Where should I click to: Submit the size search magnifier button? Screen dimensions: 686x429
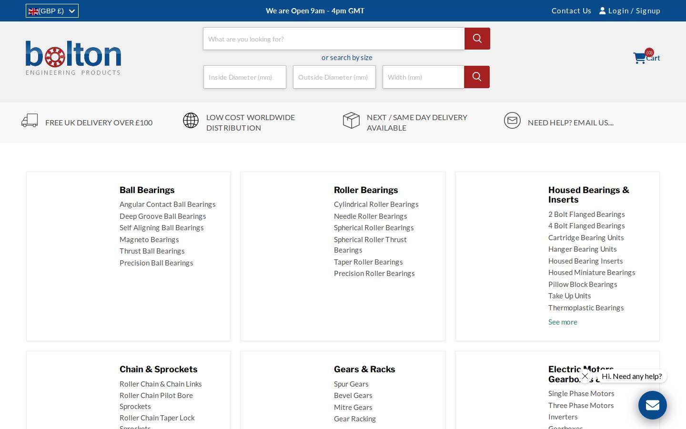coord(477,77)
